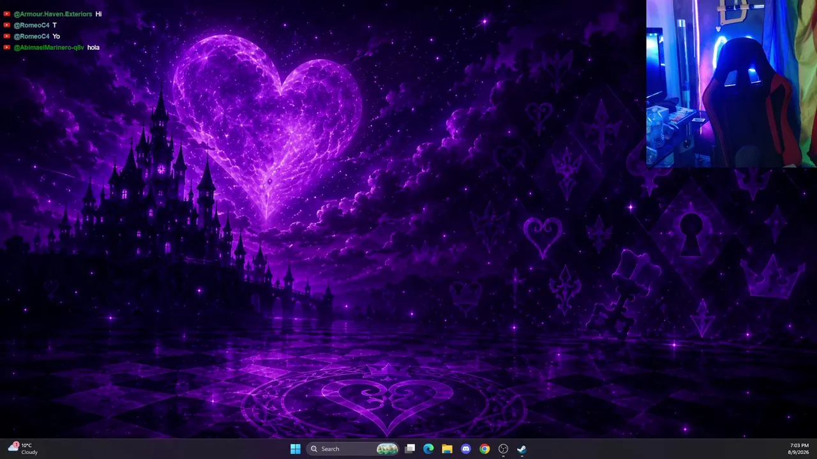Screen dimensions: 817x459
Task: Open File Explorer from the taskbar
Action: pos(447,449)
